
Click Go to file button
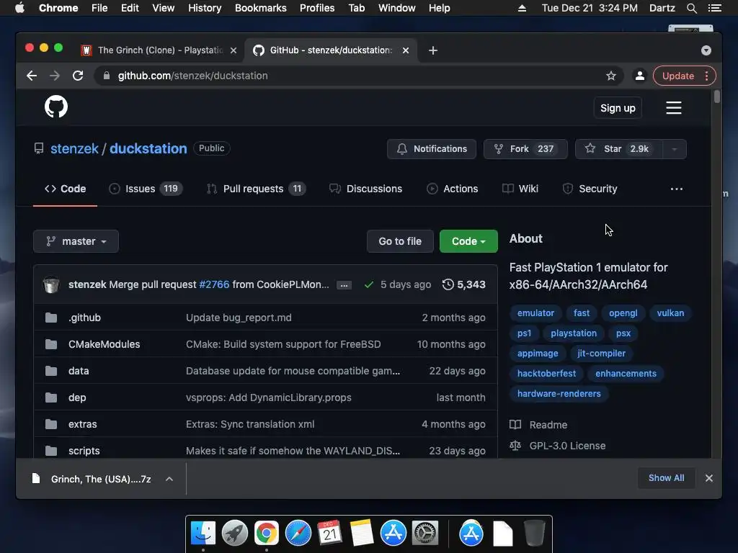[400, 241]
